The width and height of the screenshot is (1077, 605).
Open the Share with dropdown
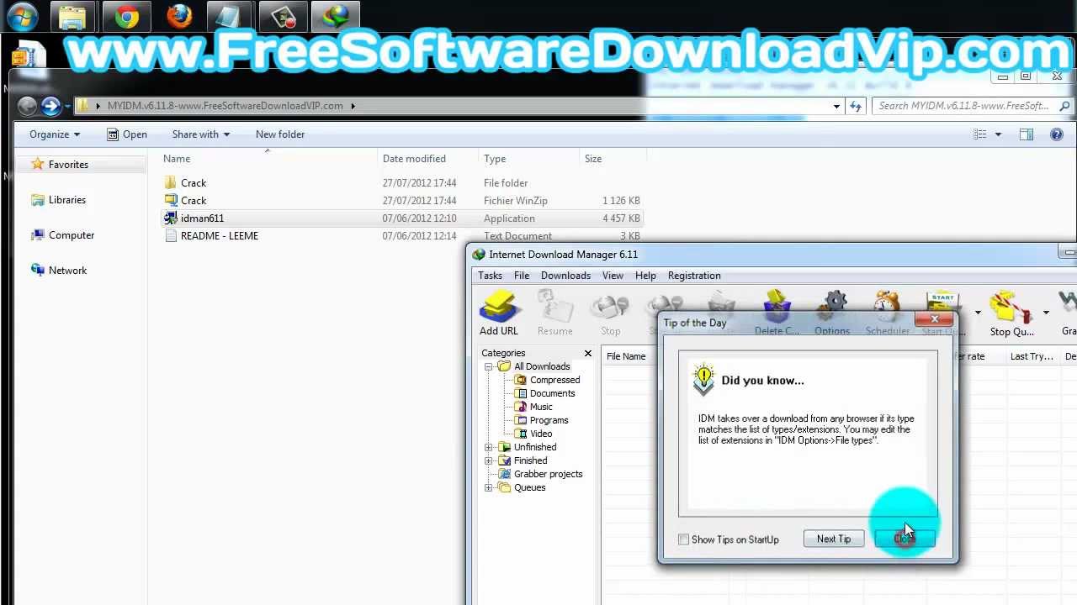200,134
